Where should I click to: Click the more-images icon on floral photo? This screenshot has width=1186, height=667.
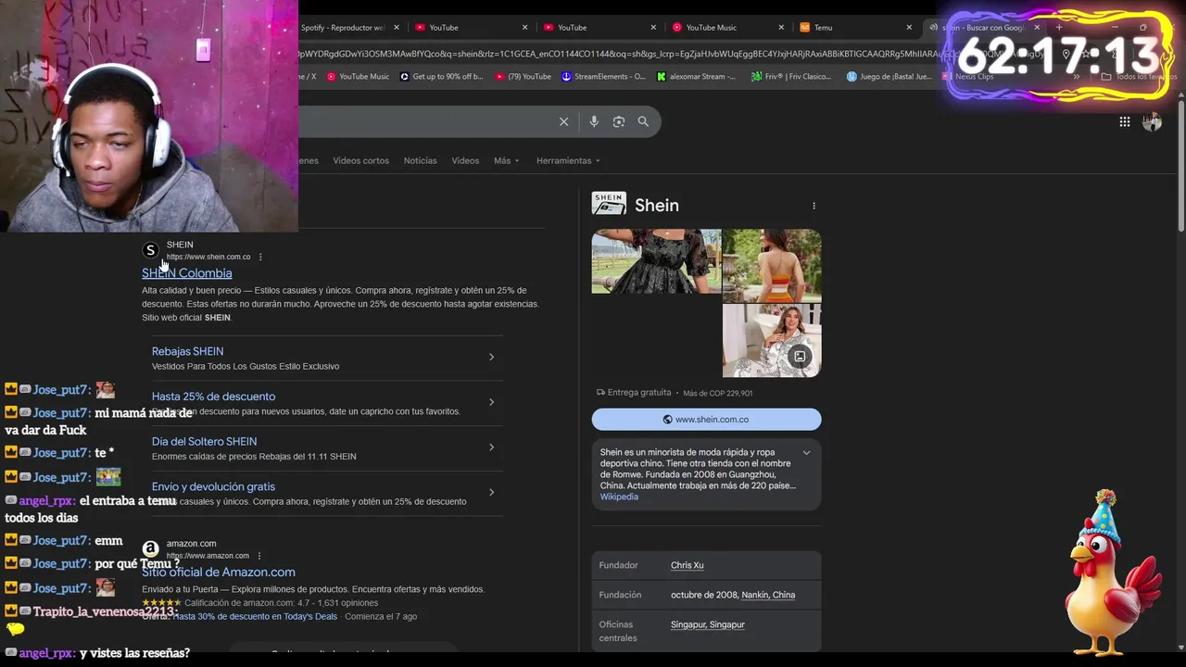click(x=800, y=357)
